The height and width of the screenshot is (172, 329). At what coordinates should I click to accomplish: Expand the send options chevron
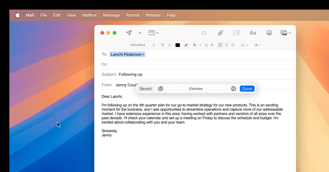(x=140, y=33)
